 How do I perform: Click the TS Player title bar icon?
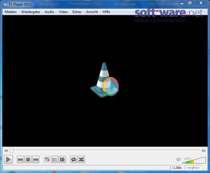(x=5, y=4)
